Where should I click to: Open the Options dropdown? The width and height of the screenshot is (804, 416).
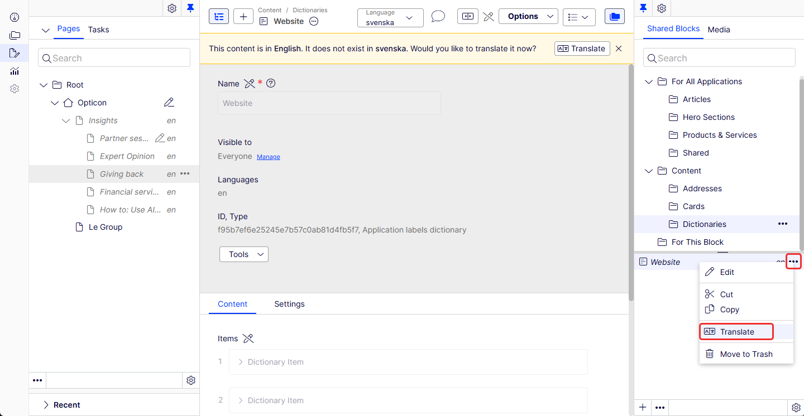point(528,16)
